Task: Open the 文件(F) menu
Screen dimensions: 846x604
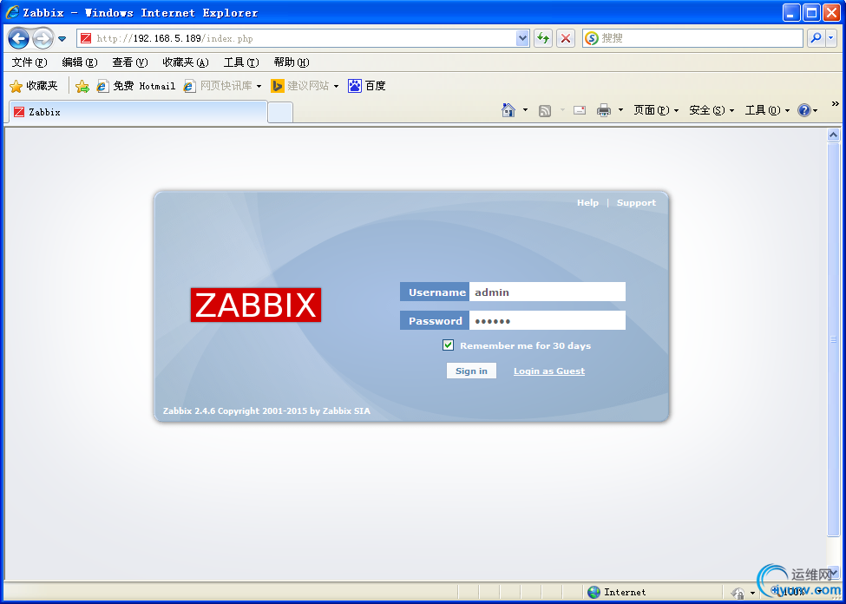Action: coord(30,62)
